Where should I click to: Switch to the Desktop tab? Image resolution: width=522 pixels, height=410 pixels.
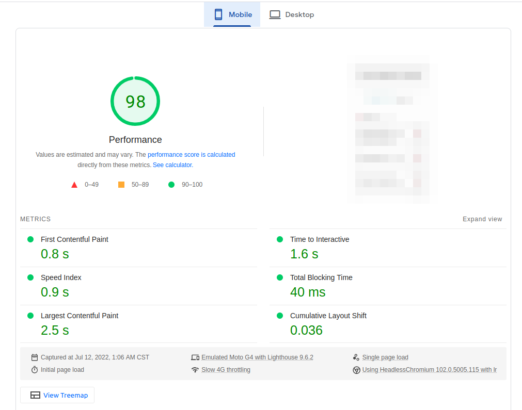point(291,14)
